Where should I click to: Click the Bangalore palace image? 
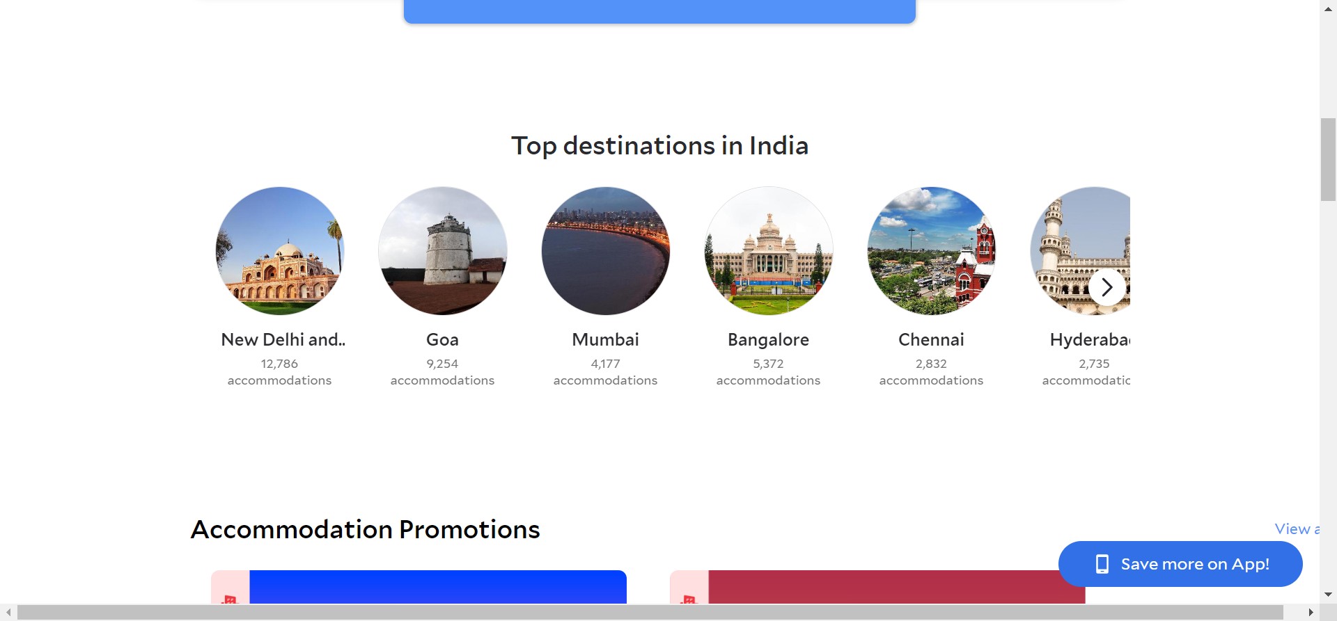[769, 251]
